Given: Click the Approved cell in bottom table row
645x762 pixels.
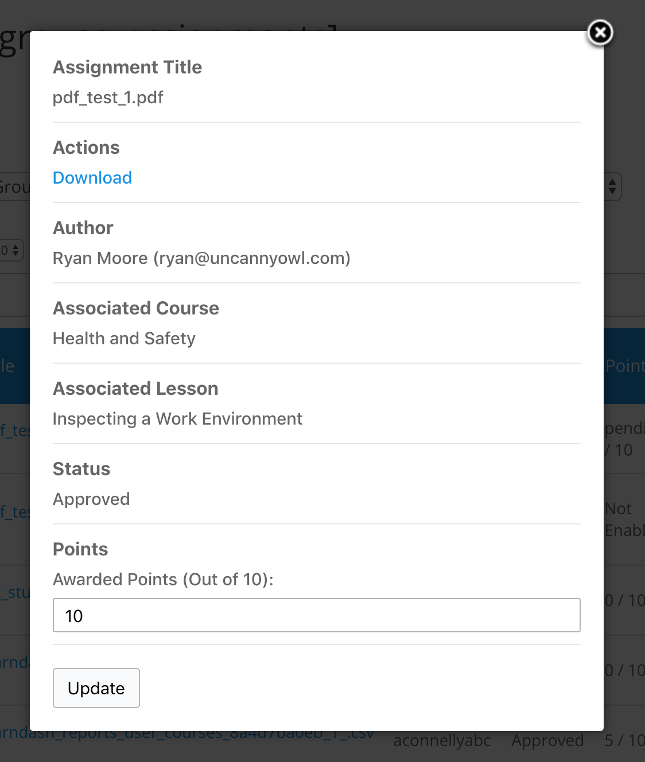Looking at the screenshot, I should [547, 741].
